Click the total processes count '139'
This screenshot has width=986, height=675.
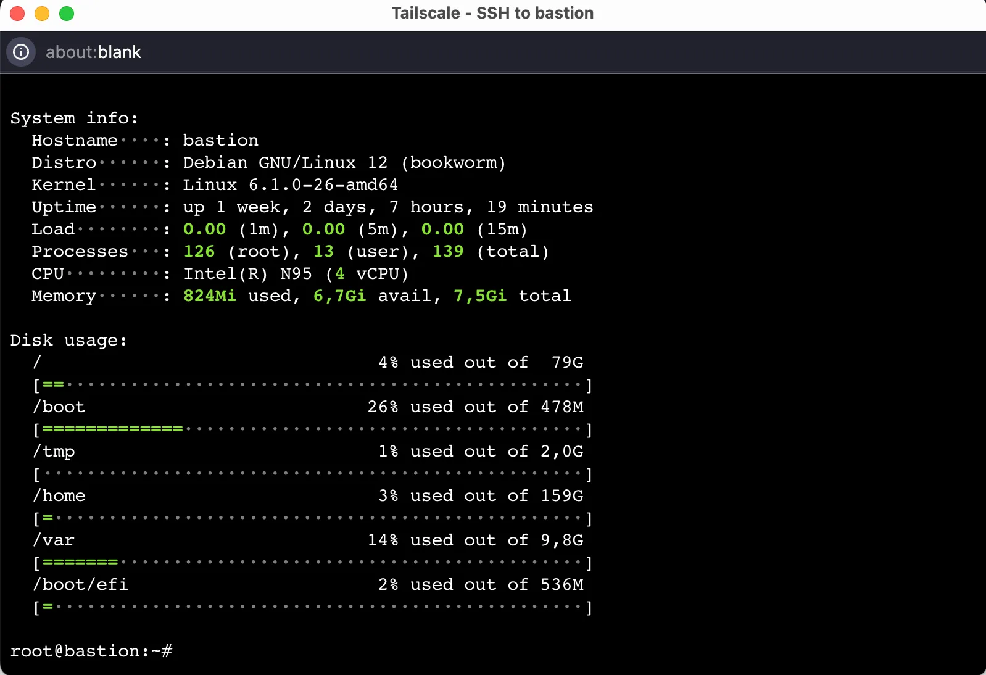[448, 251]
